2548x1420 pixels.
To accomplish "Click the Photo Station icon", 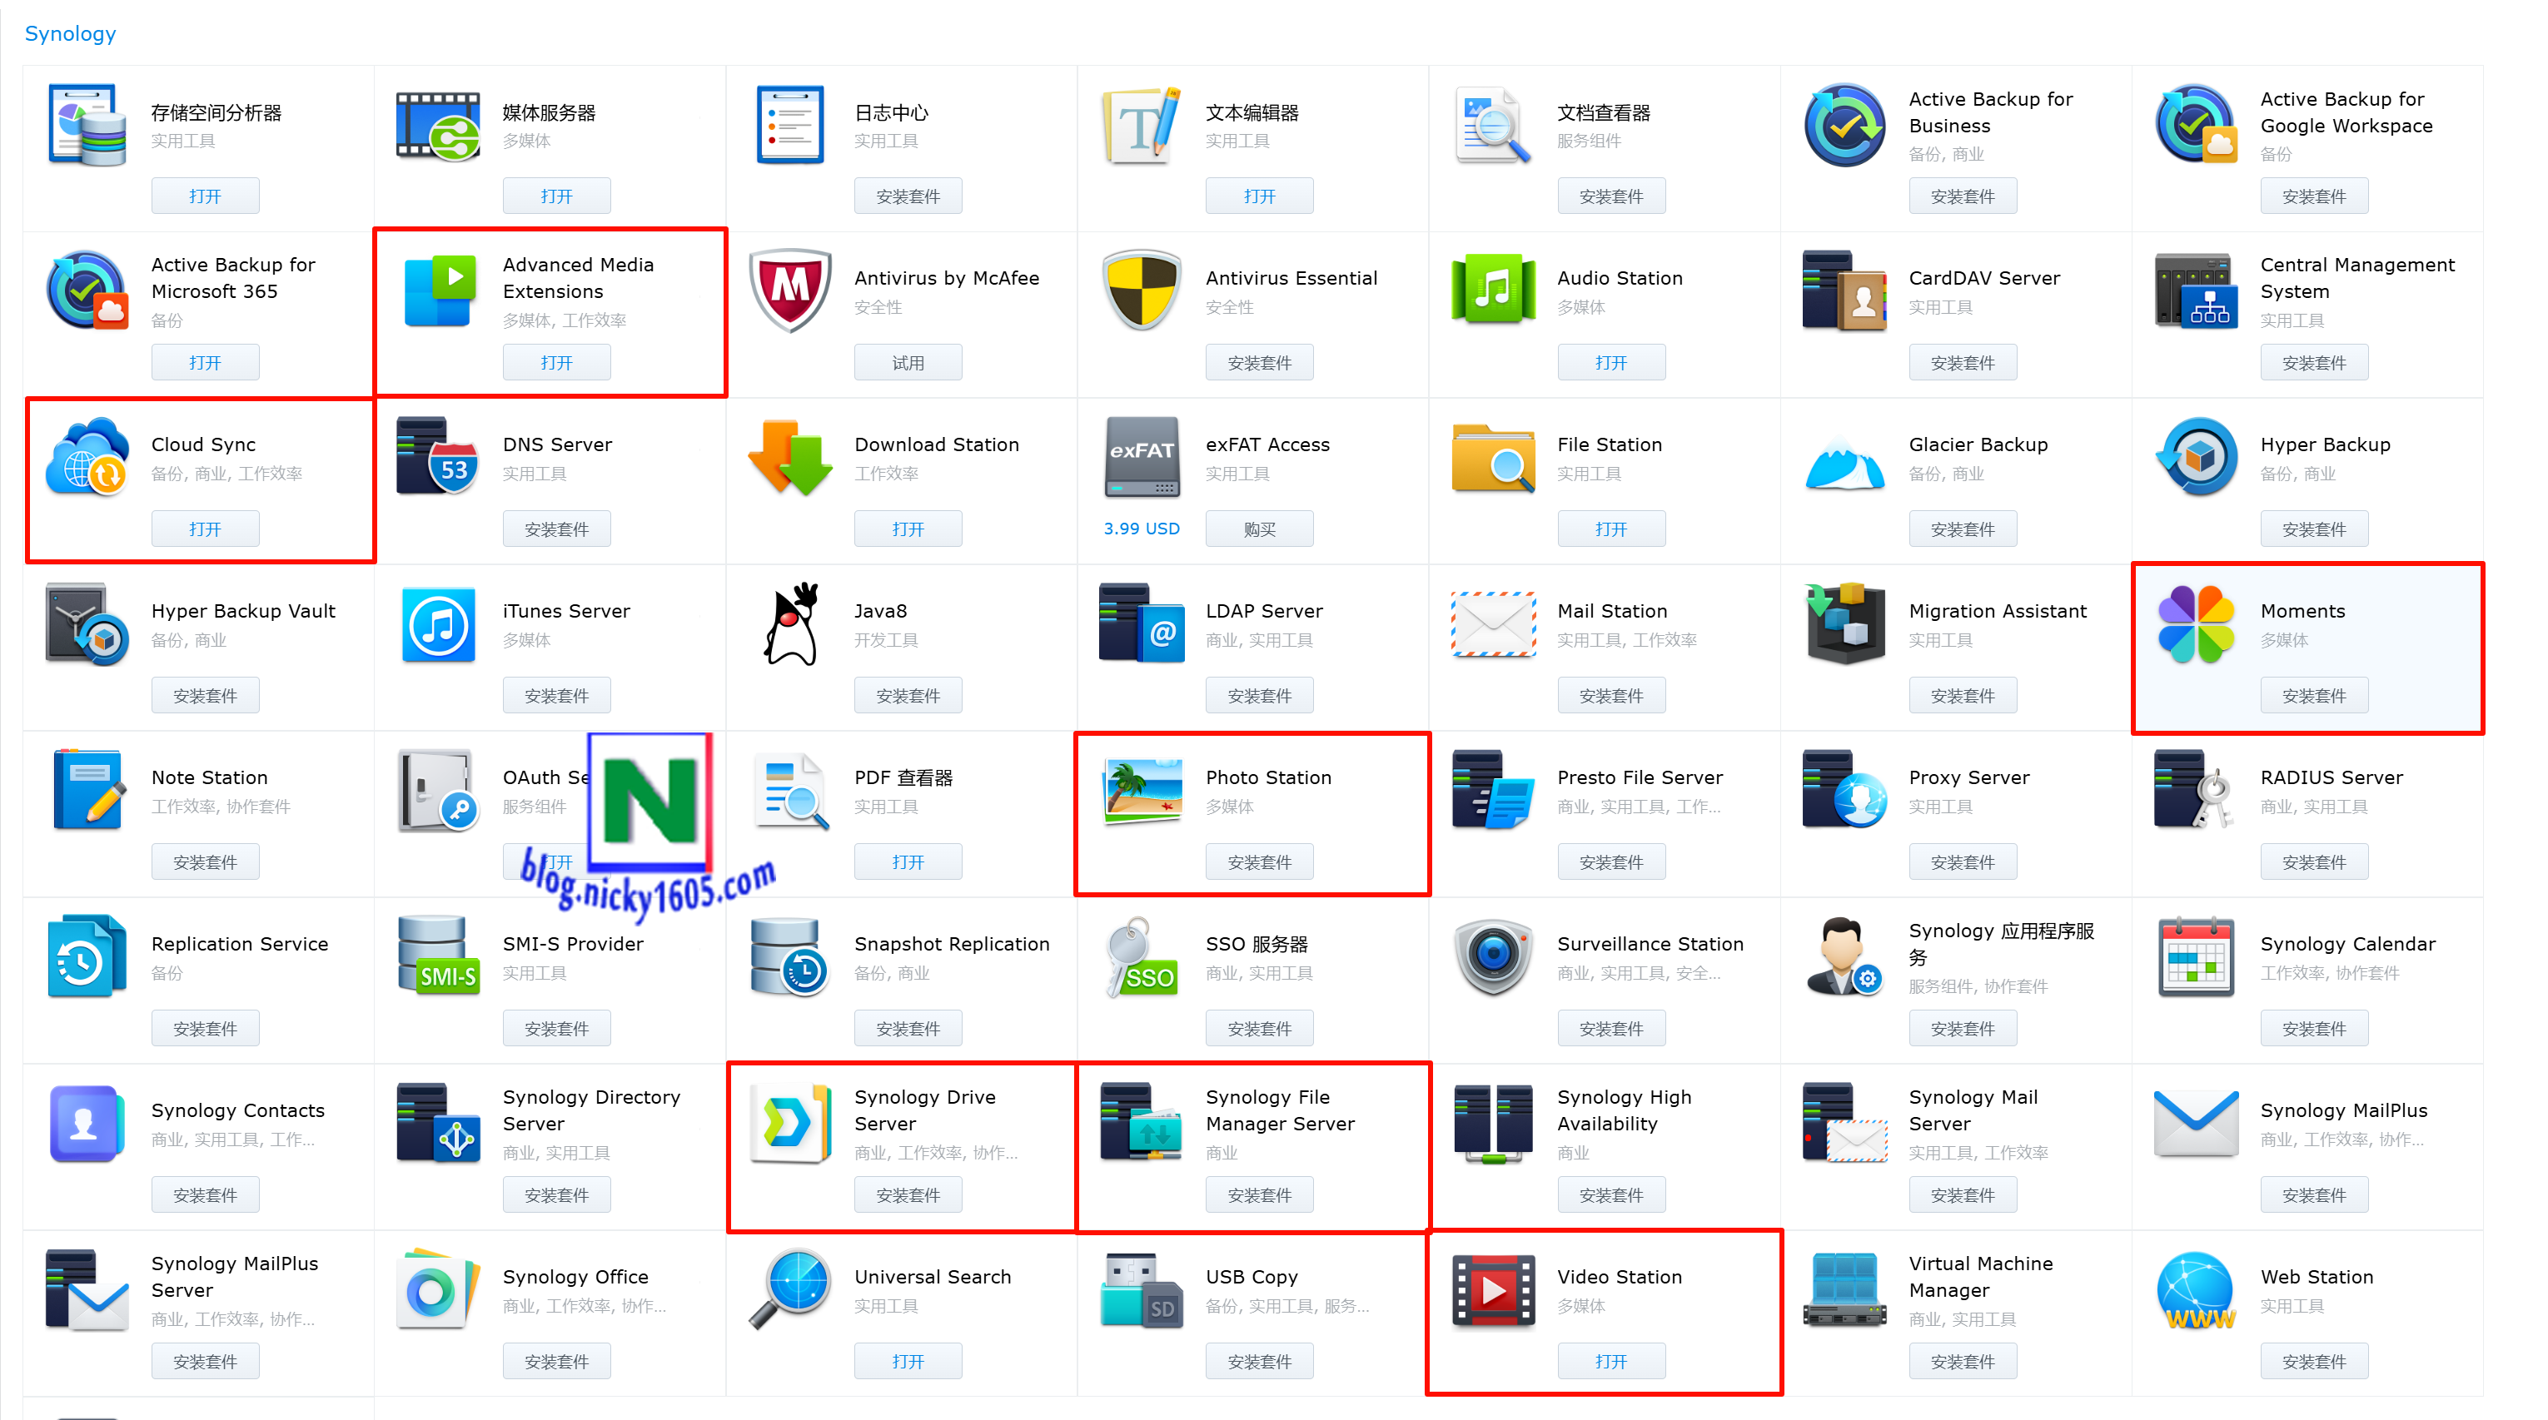I will click(1142, 791).
